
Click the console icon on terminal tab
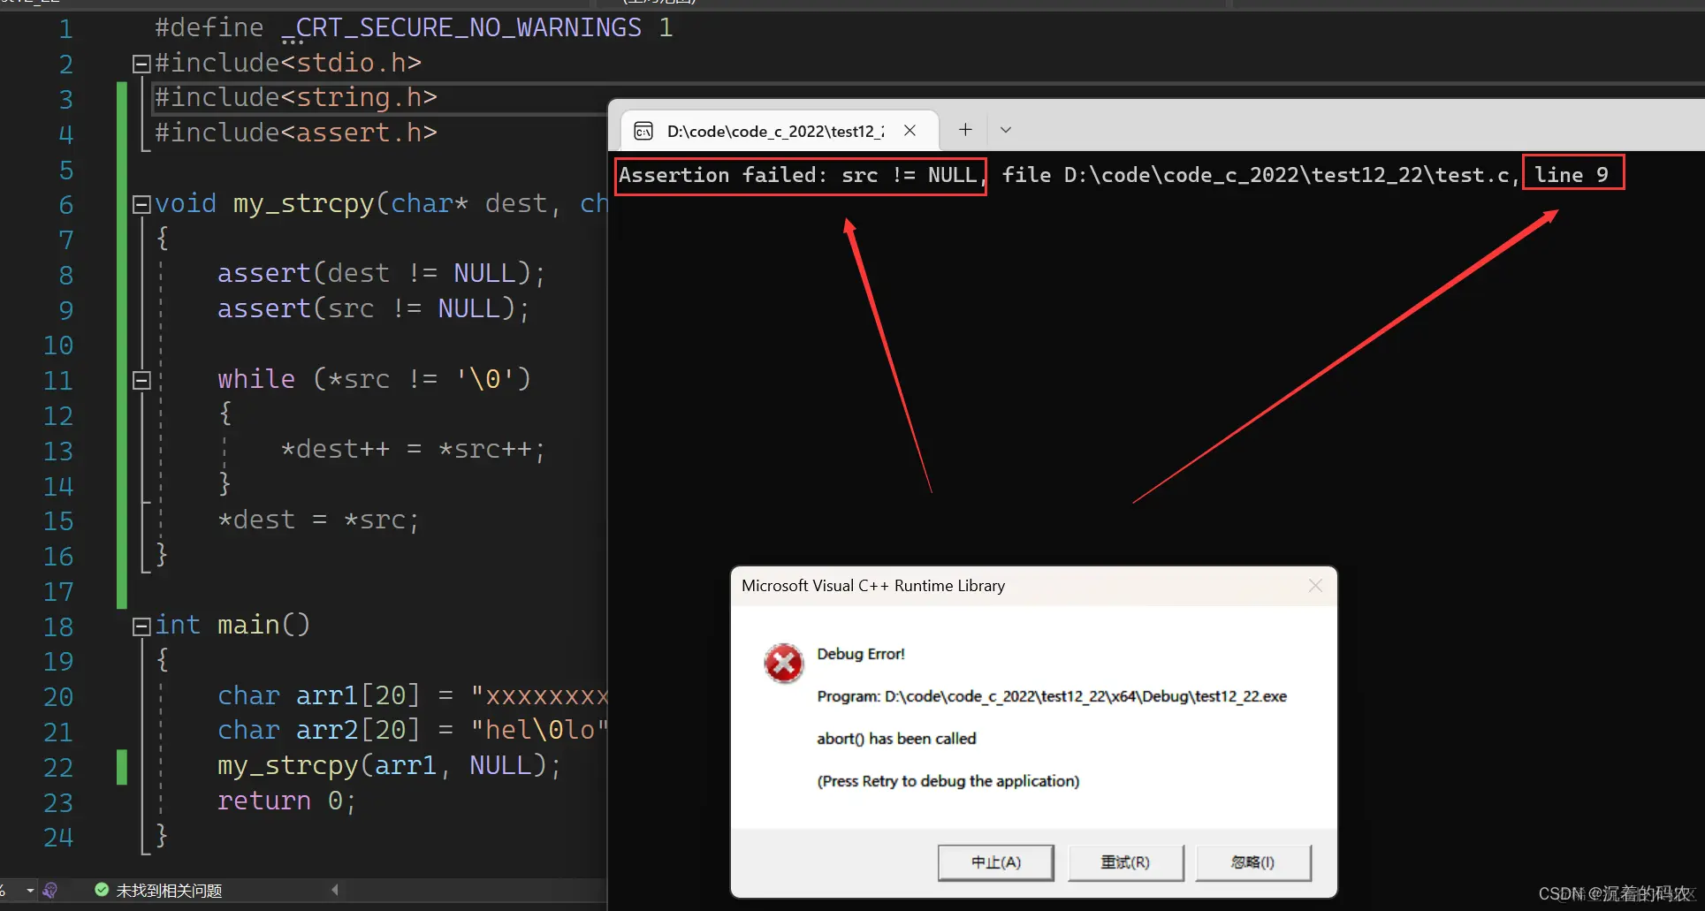click(x=643, y=131)
